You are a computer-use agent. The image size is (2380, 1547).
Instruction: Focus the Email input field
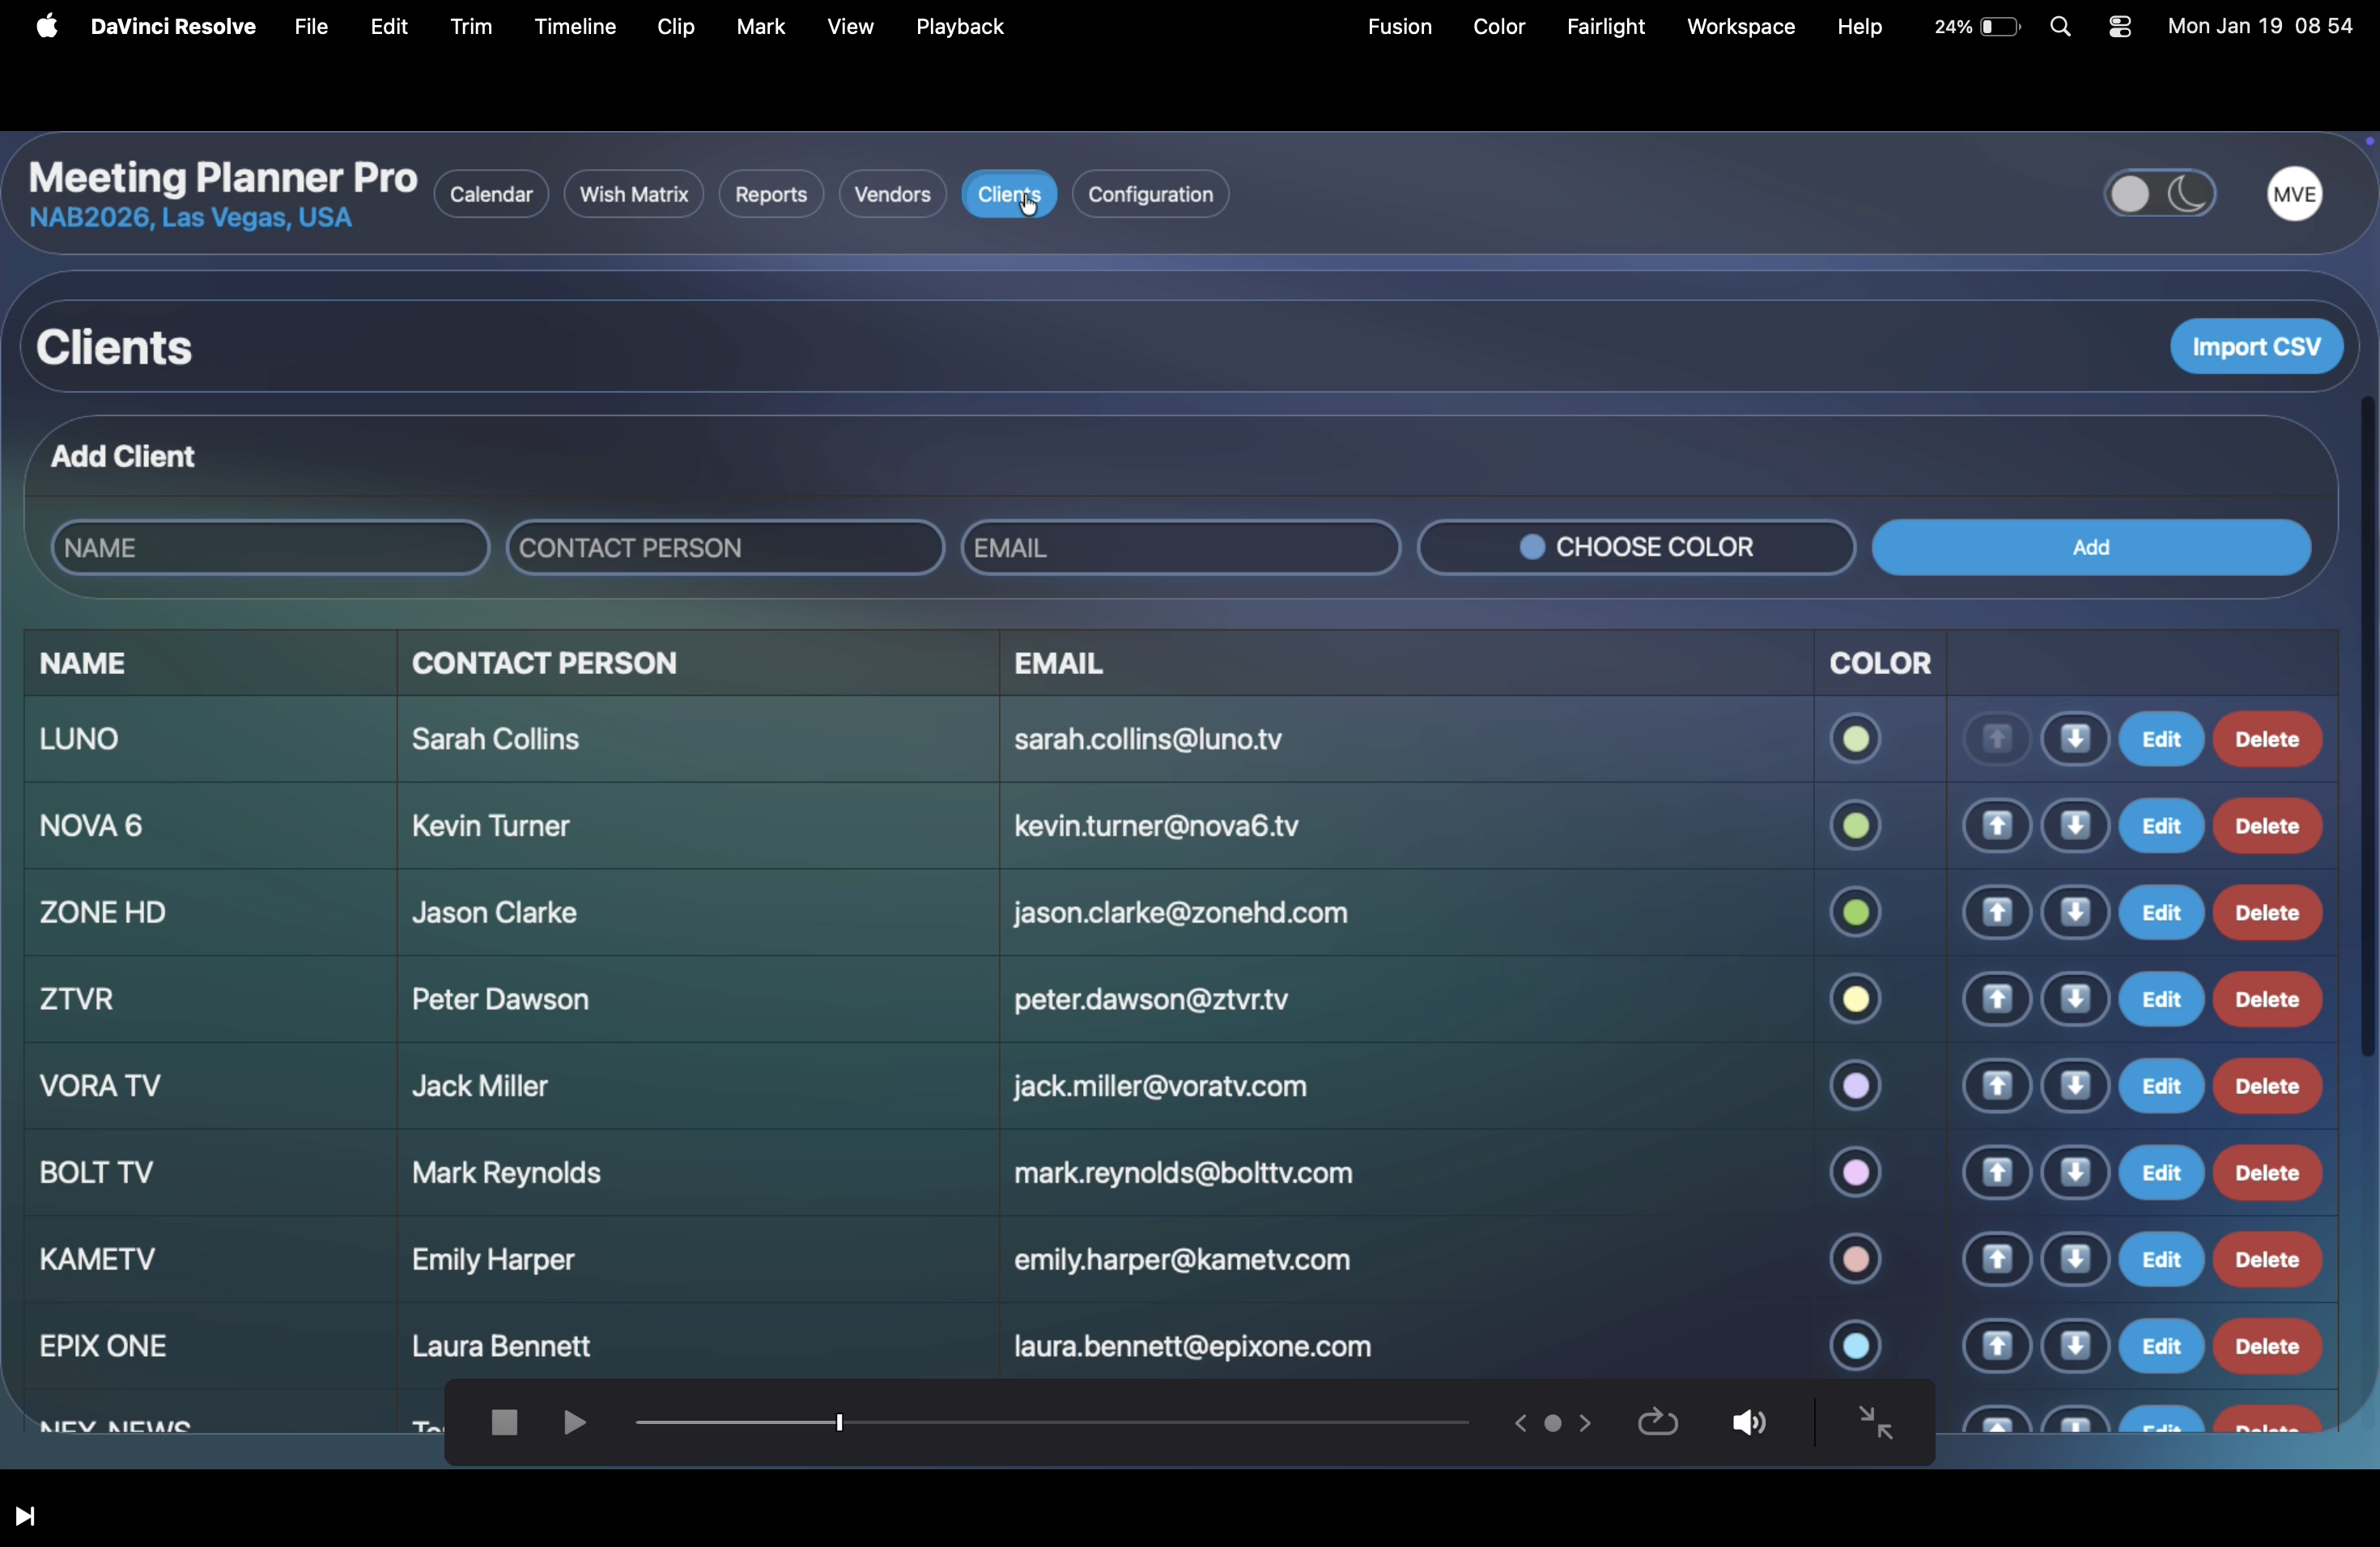[1181, 548]
